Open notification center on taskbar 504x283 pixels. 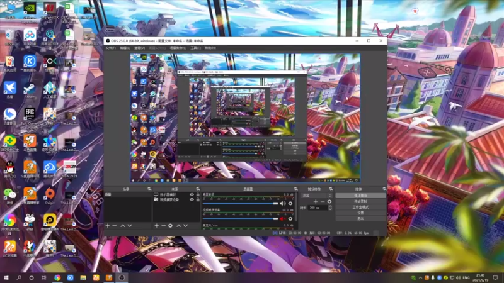pyautogui.click(x=495, y=278)
